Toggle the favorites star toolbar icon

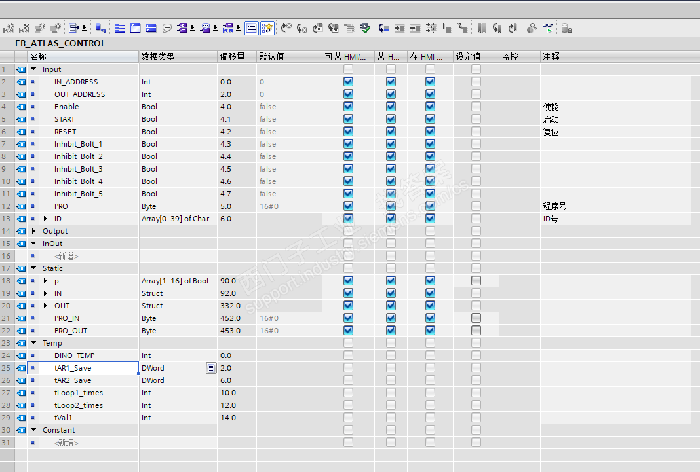click(x=267, y=28)
